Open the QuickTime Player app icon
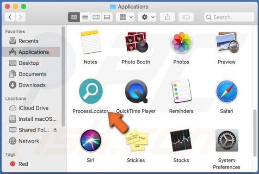Image resolution: width=259 pixels, height=174 pixels. (x=136, y=91)
